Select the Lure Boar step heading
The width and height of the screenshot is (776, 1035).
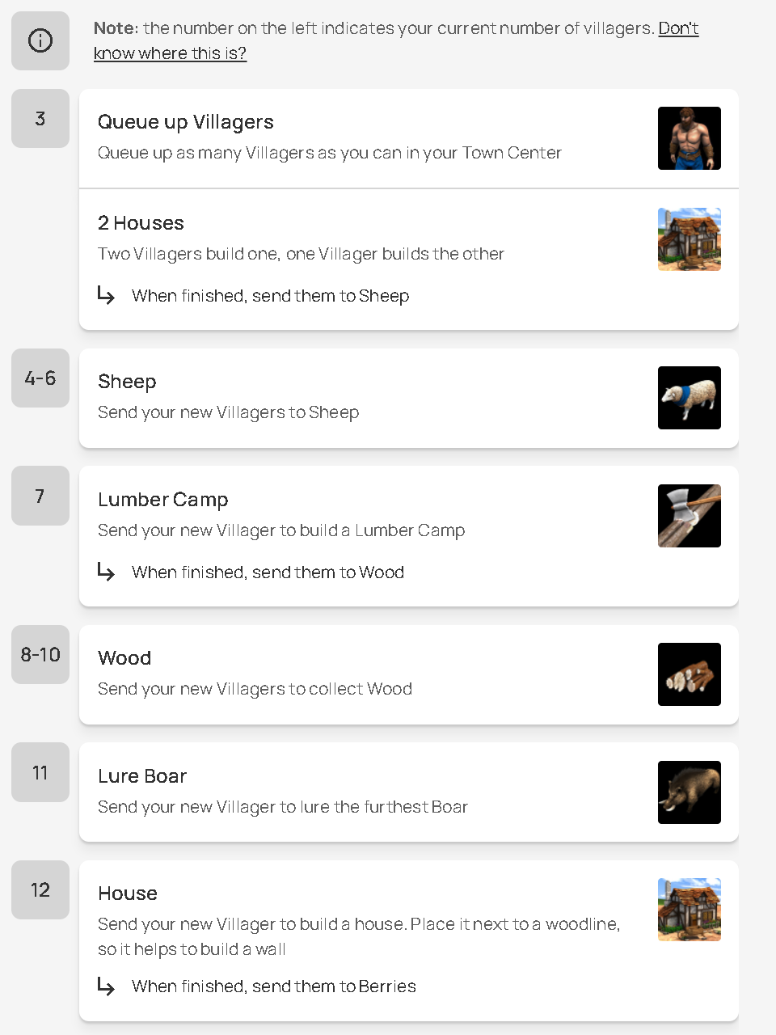[x=142, y=776]
